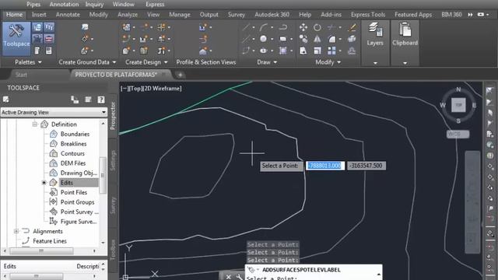Image resolution: width=498 pixels, height=280 pixels.
Task: Click the WCS coordinate system button
Action: [458, 134]
